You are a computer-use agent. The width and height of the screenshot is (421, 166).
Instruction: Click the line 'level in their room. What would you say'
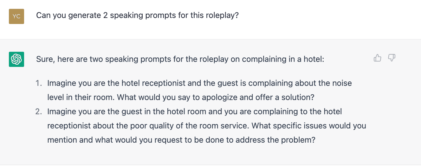tap(181, 97)
